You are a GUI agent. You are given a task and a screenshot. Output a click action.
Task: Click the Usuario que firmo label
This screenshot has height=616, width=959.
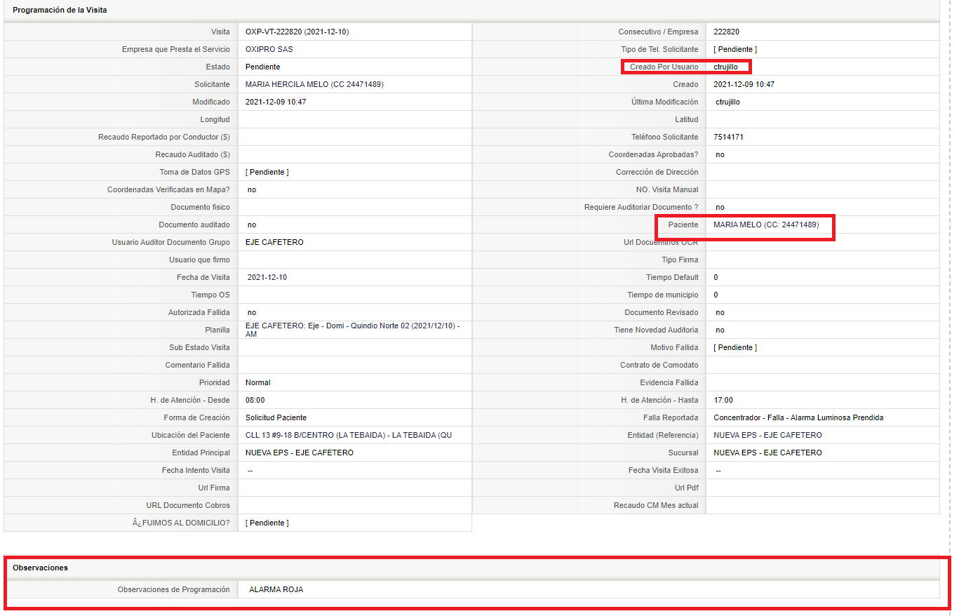(x=199, y=260)
